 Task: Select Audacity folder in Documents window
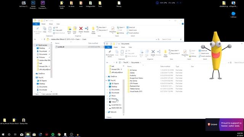133,75
